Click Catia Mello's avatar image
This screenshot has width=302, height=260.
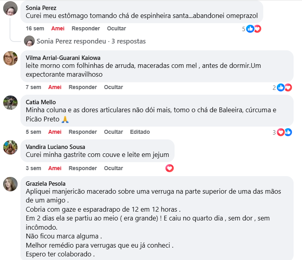coord(10,103)
